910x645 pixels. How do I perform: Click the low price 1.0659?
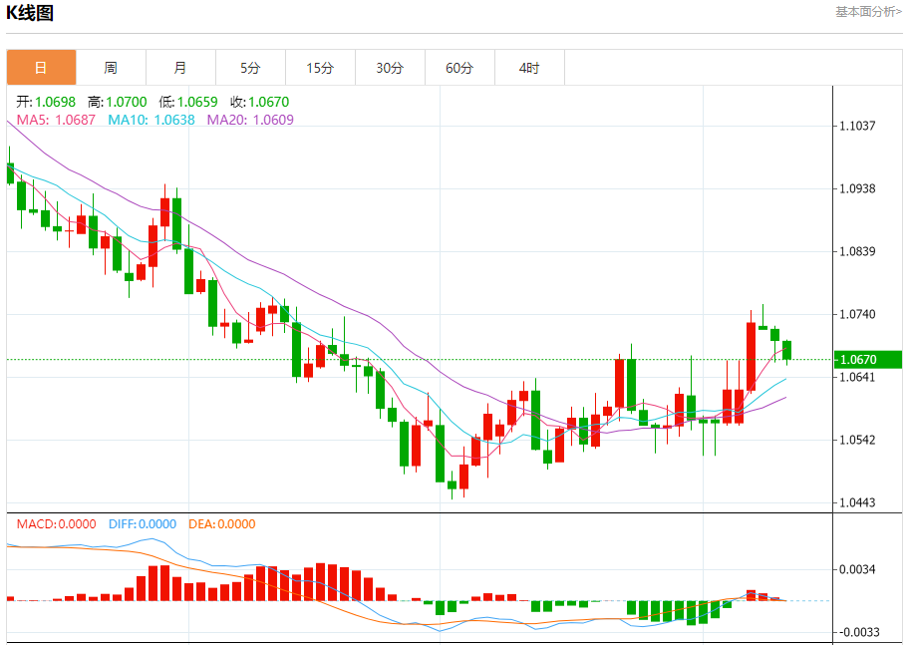[197, 102]
